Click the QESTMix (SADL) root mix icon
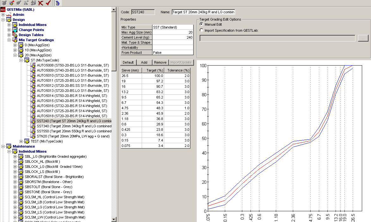This screenshot has width=371, height=222. pyautogui.click(x=3, y=10)
